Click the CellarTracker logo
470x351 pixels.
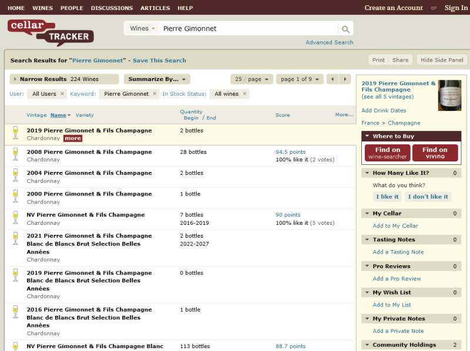[x=51, y=33]
